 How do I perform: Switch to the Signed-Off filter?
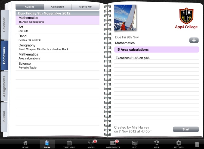(85, 7)
